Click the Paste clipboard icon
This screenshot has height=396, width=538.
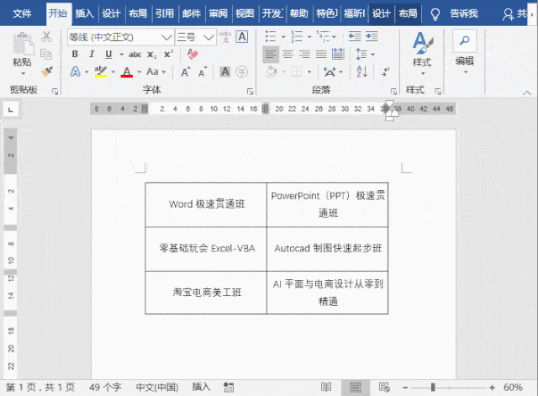pos(23,44)
